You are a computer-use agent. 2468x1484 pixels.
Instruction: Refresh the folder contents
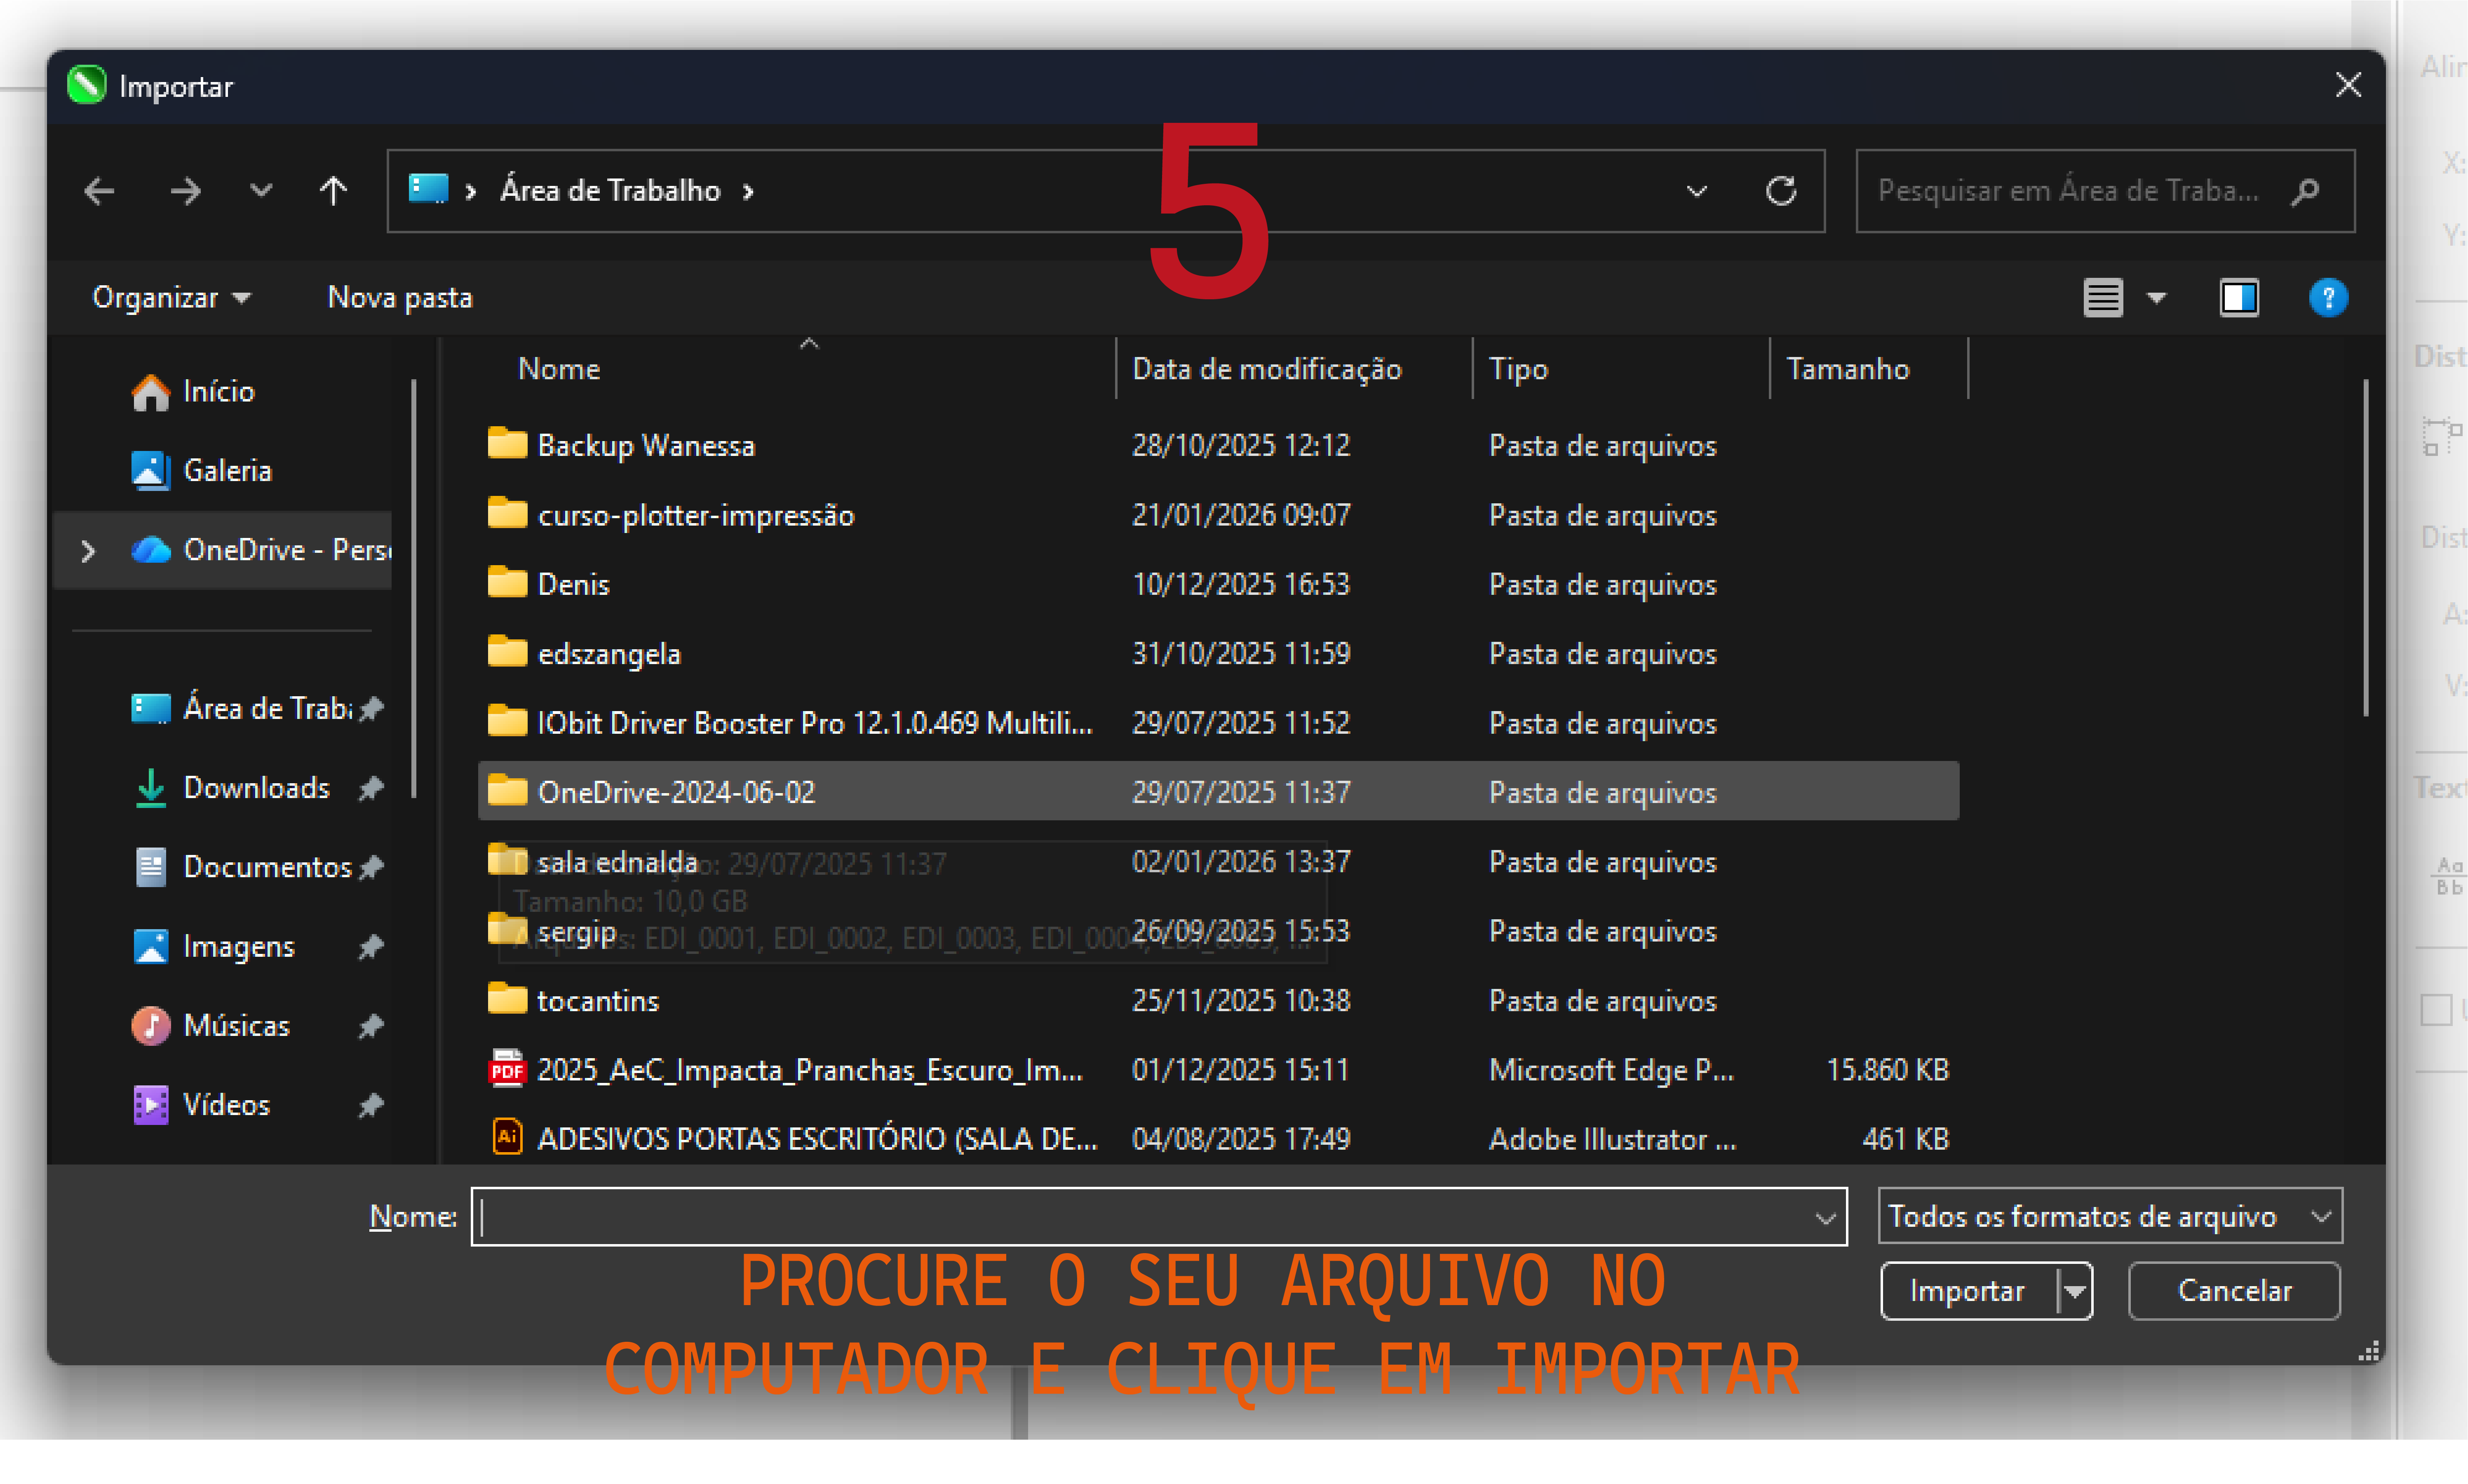tap(1782, 191)
